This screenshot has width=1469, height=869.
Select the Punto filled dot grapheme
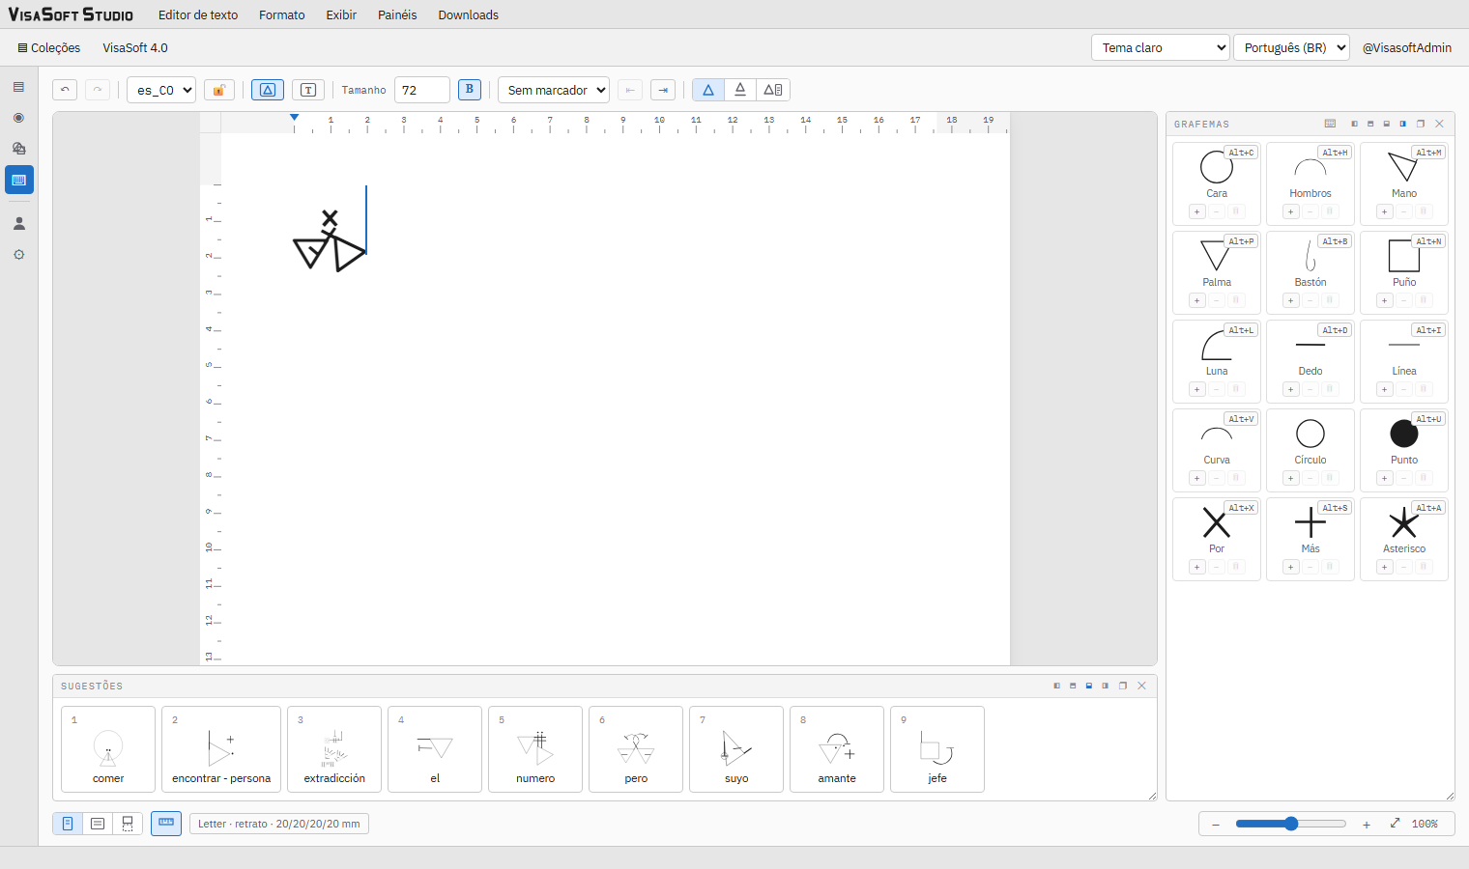pyautogui.click(x=1403, y=434)
